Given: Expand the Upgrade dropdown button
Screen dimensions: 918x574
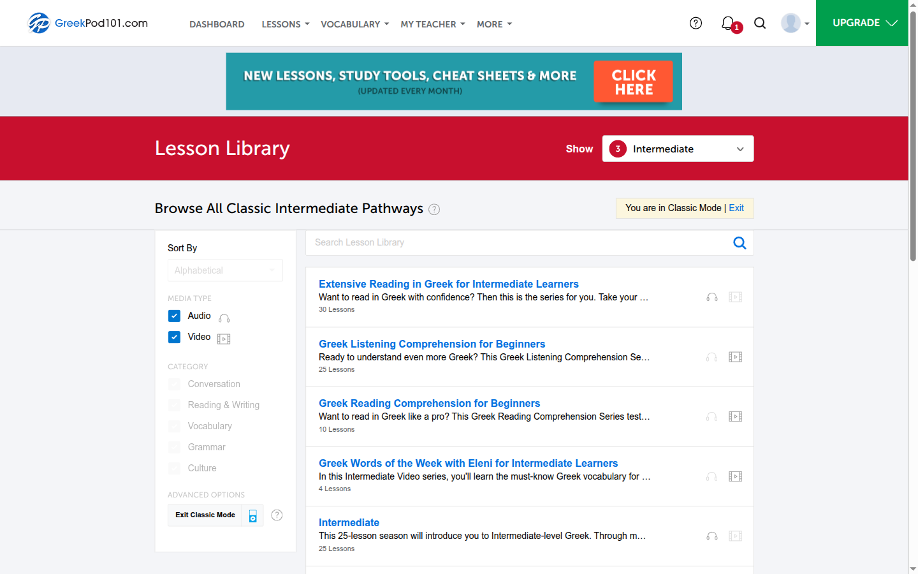Looking at the screenshot, I should [x=862, y=23].
